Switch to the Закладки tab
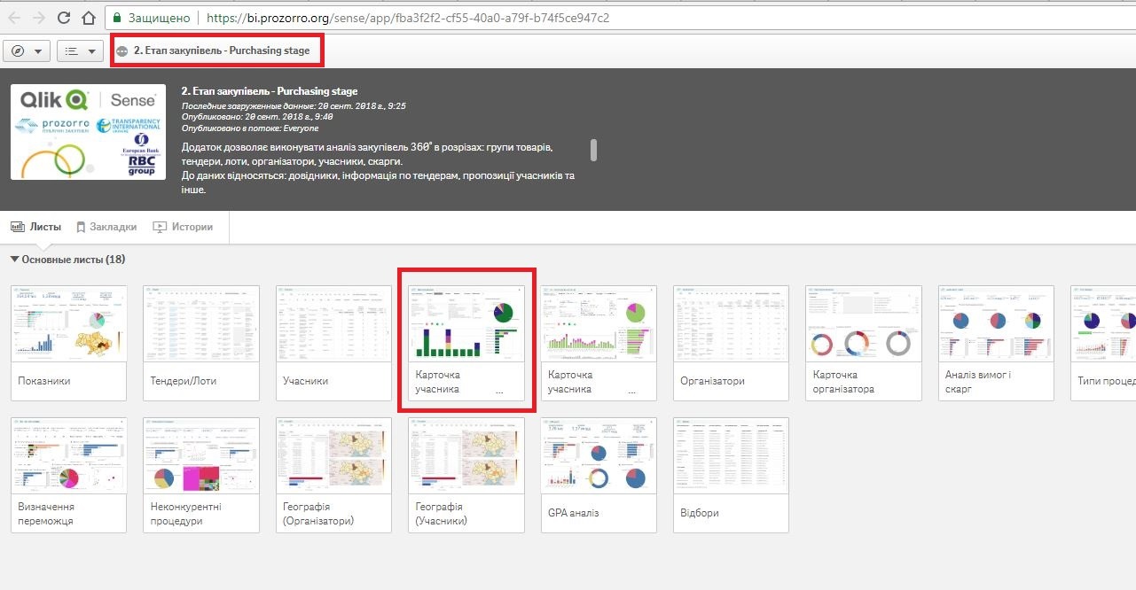Image resolution: width=1136 pixels, height=590 pixels. click(x=106, y=227)
